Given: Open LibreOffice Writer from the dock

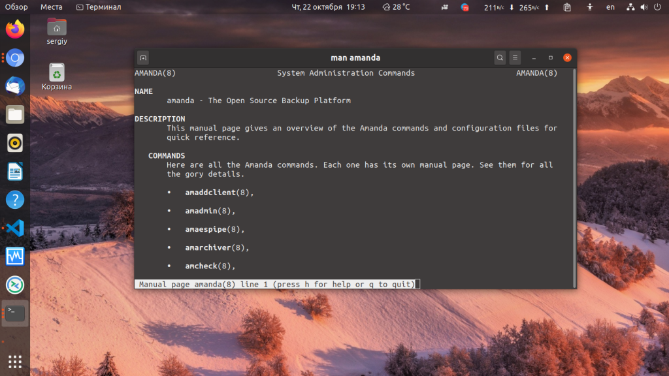Looking at the screenshot, I should 15,172.
